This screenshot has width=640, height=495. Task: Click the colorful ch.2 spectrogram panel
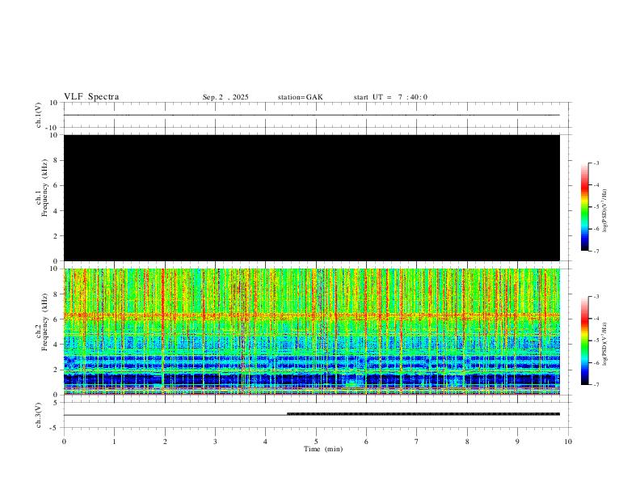tap(311, 332)
